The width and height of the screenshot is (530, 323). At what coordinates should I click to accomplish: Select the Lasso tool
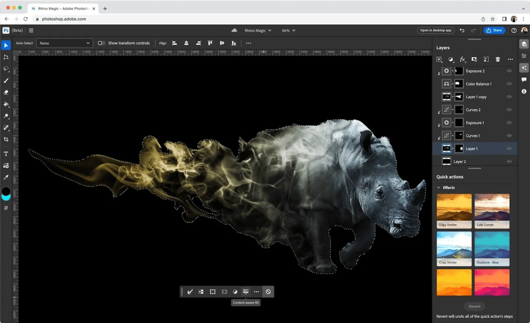pos(6,69)
